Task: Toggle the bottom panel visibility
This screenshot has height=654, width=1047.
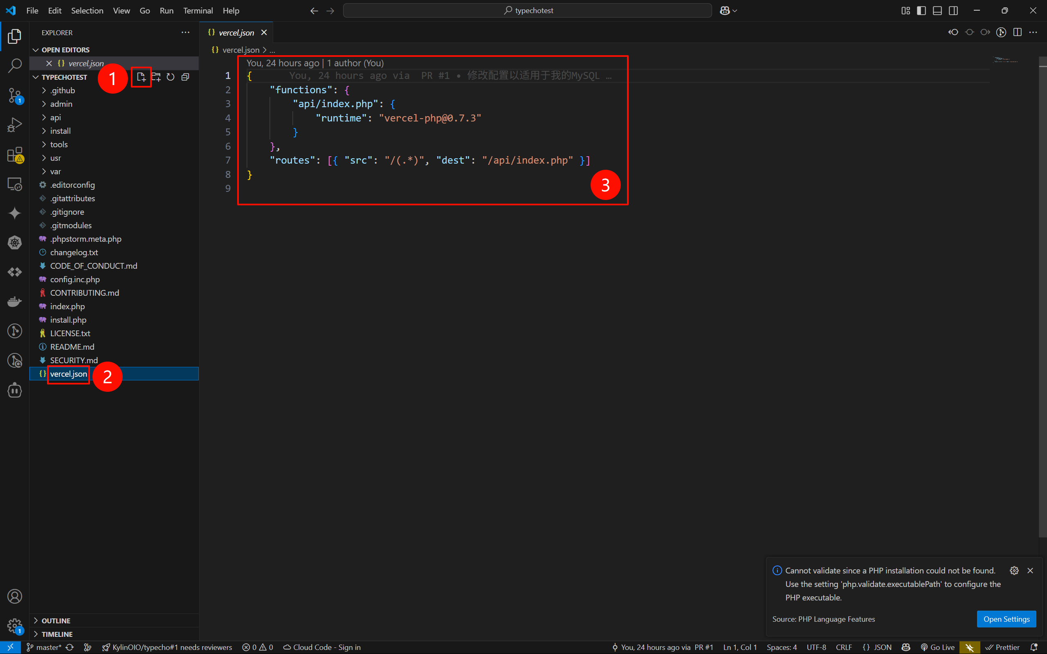Action: pos(937,10)
